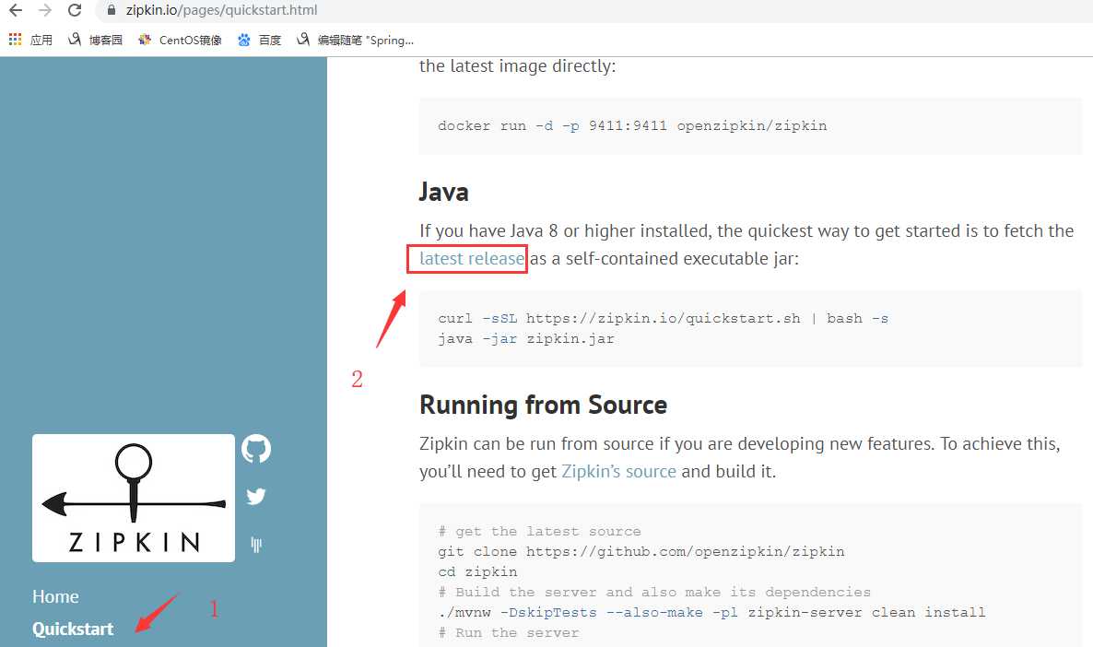Open the apps grid bookmark icon
The width and height of the screenshot is (1093, 647).
[x=15, y=40]
